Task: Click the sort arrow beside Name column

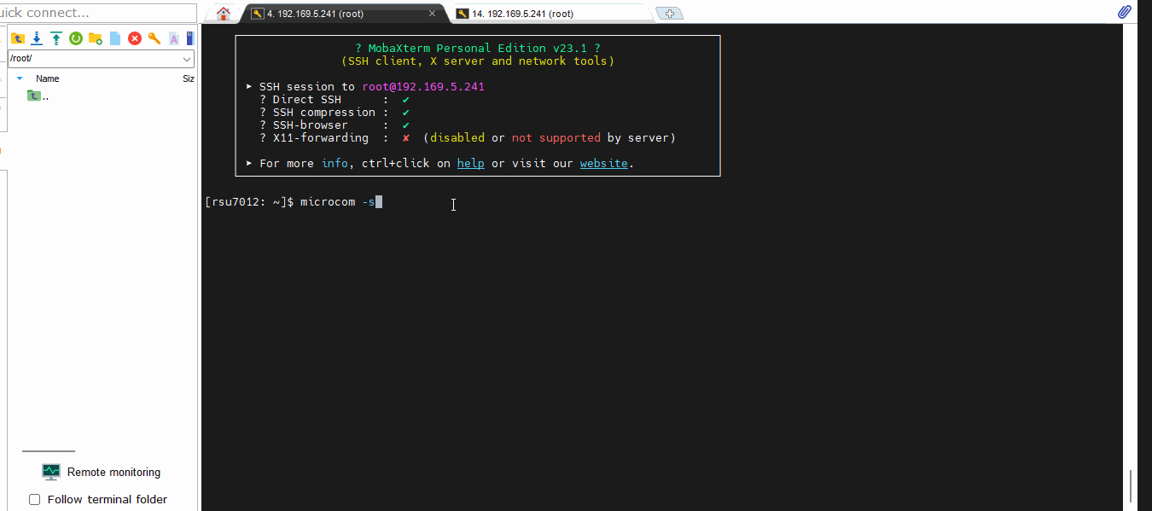Action: (x=20, y=78)
